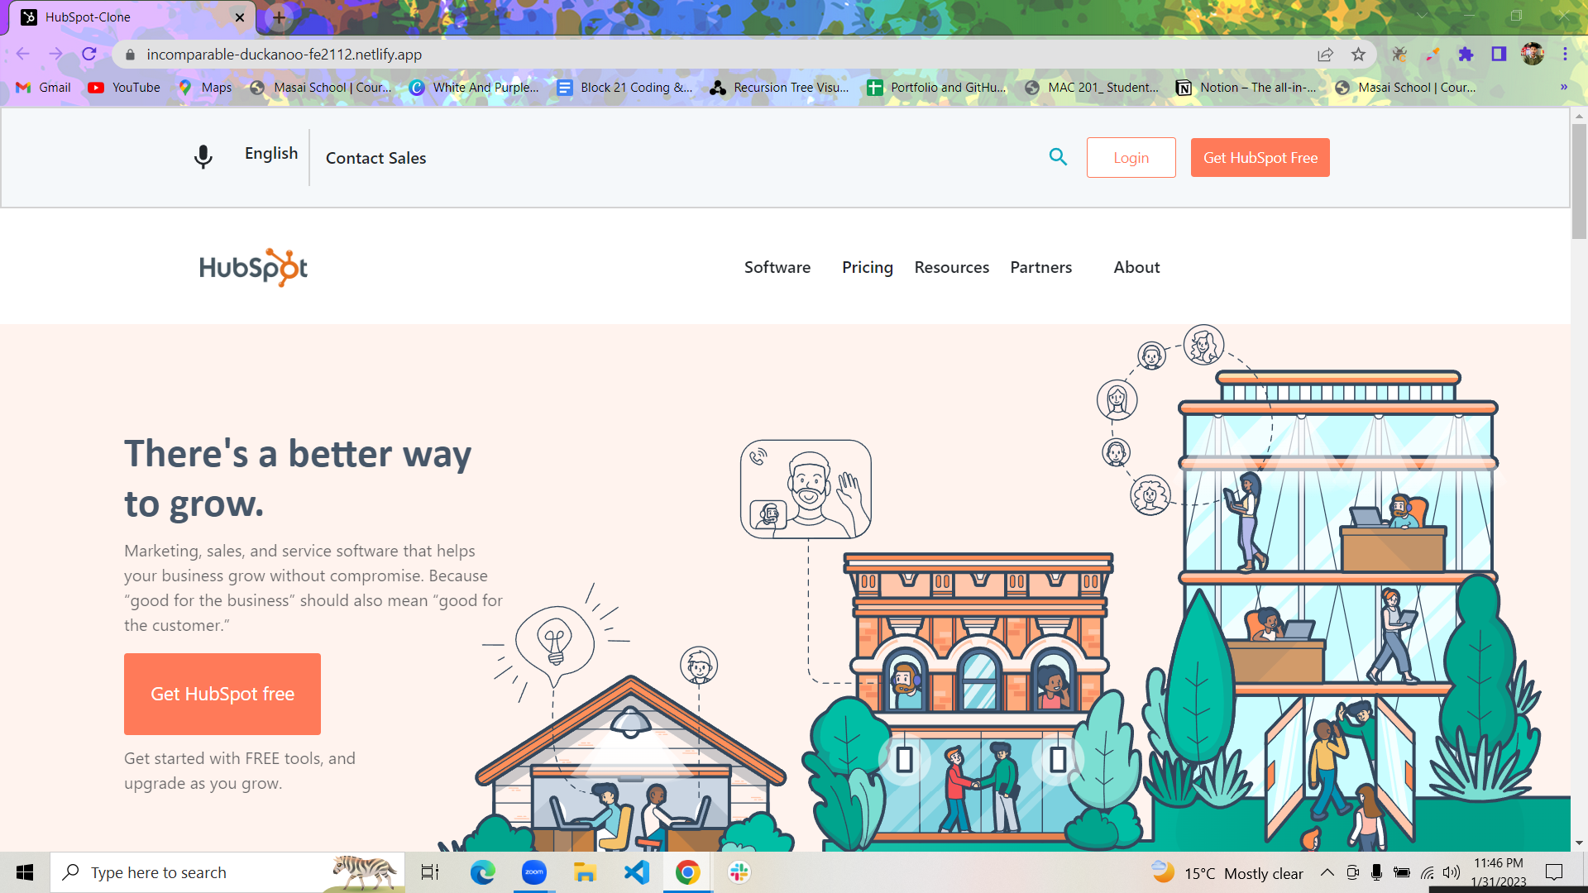The width and height of the screenshot is (1588, 893).
Task: Open the About menu
Action: tap(1136, 267)
